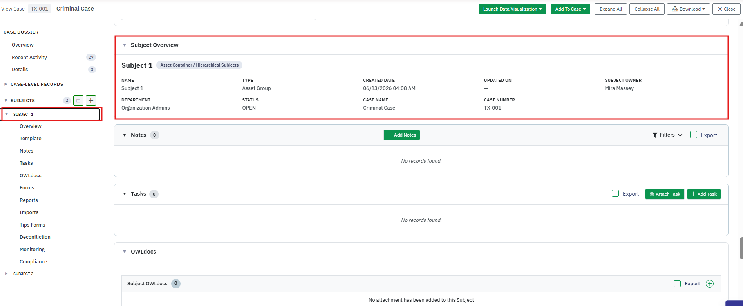This screenshot has width=743, height=306.
Task: Click the TX-001 case number badge
Action: (40, 9)
